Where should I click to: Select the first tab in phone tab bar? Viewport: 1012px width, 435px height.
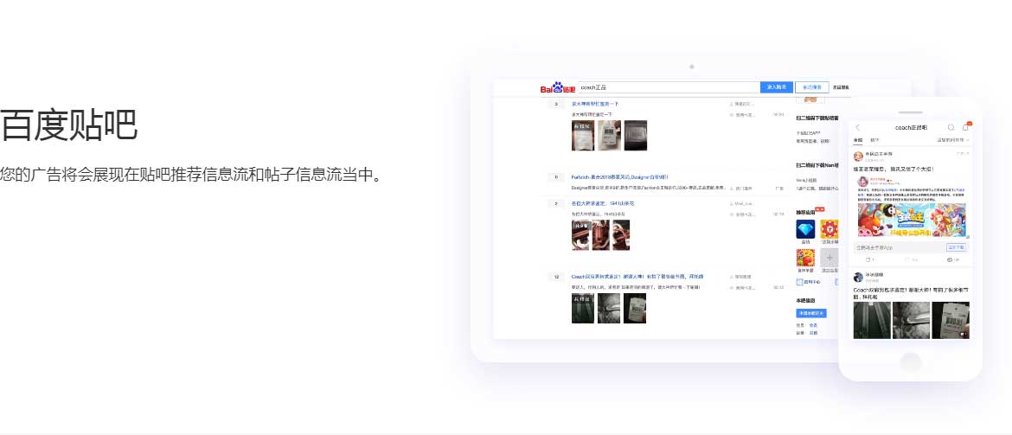coord(858,139)
